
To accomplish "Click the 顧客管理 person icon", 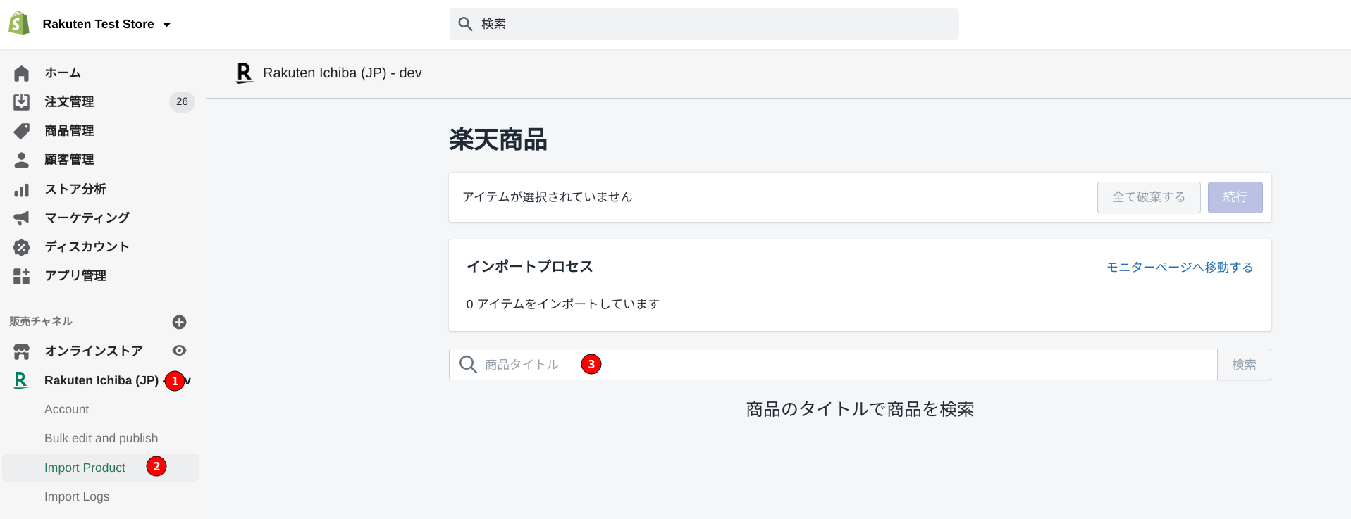I will [x=22, y=160].
